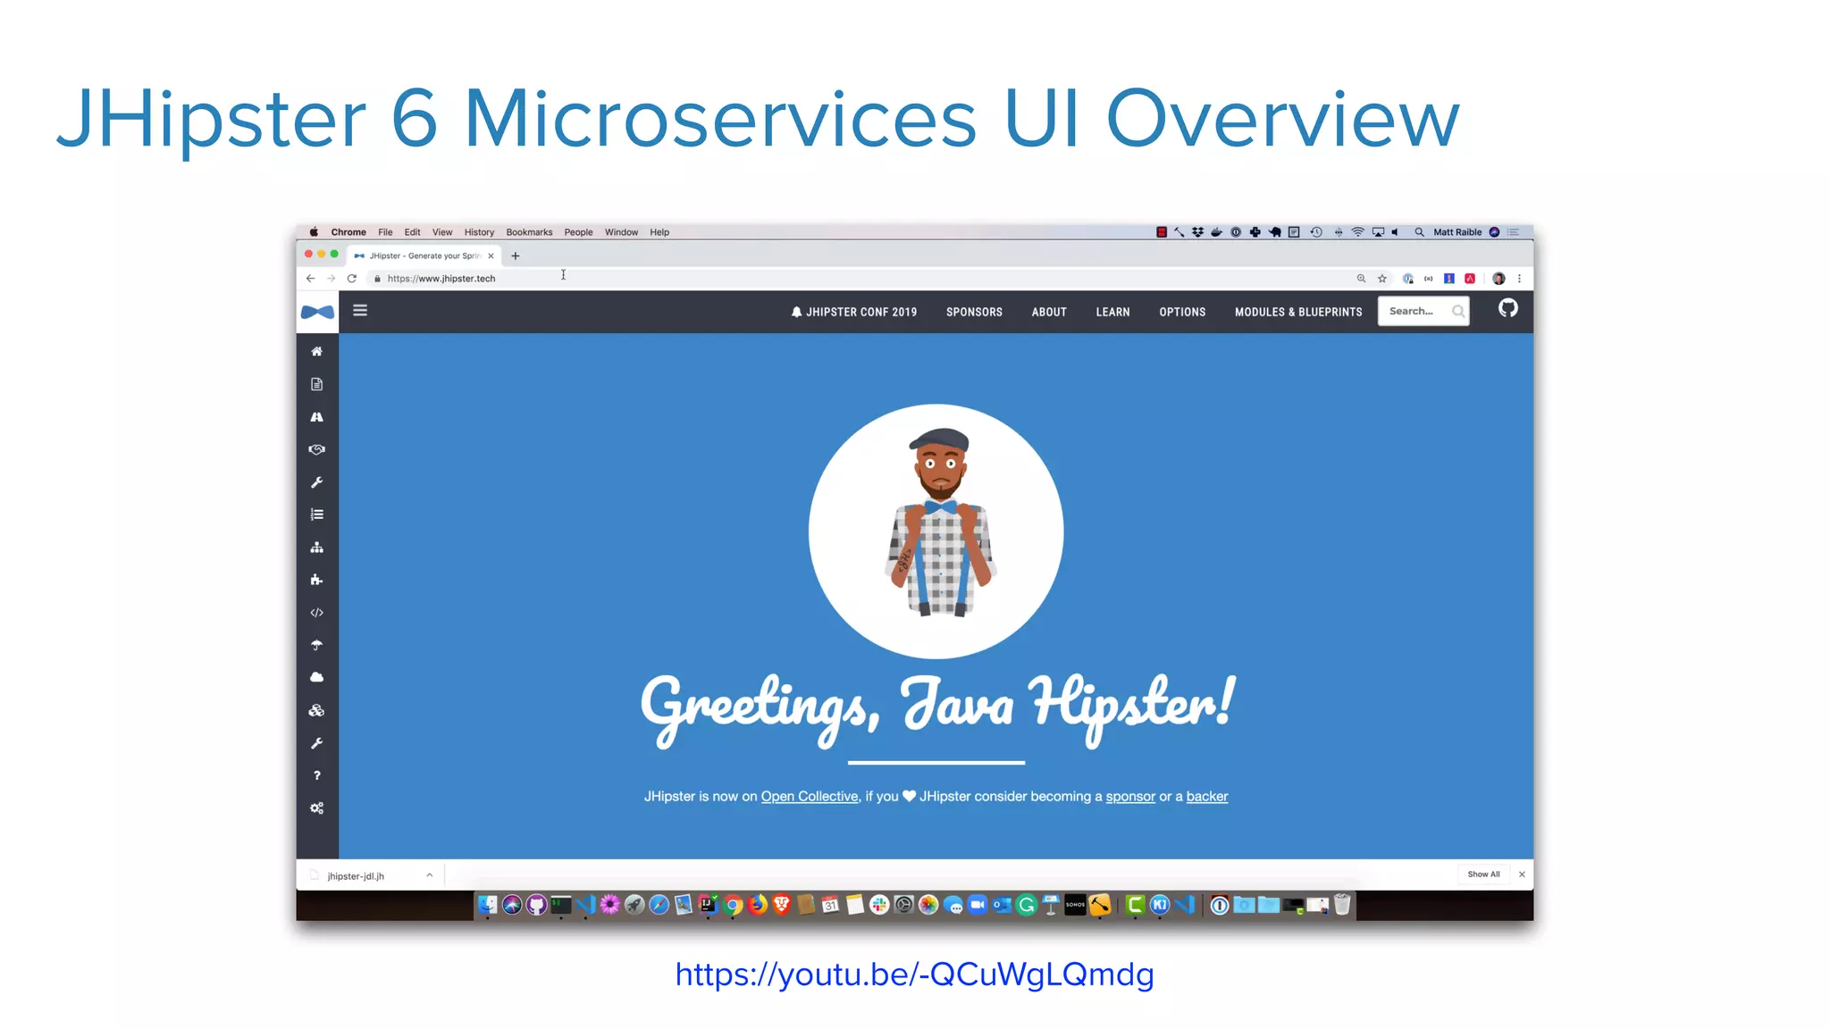Open the Apple menu

tap(314, 232)
